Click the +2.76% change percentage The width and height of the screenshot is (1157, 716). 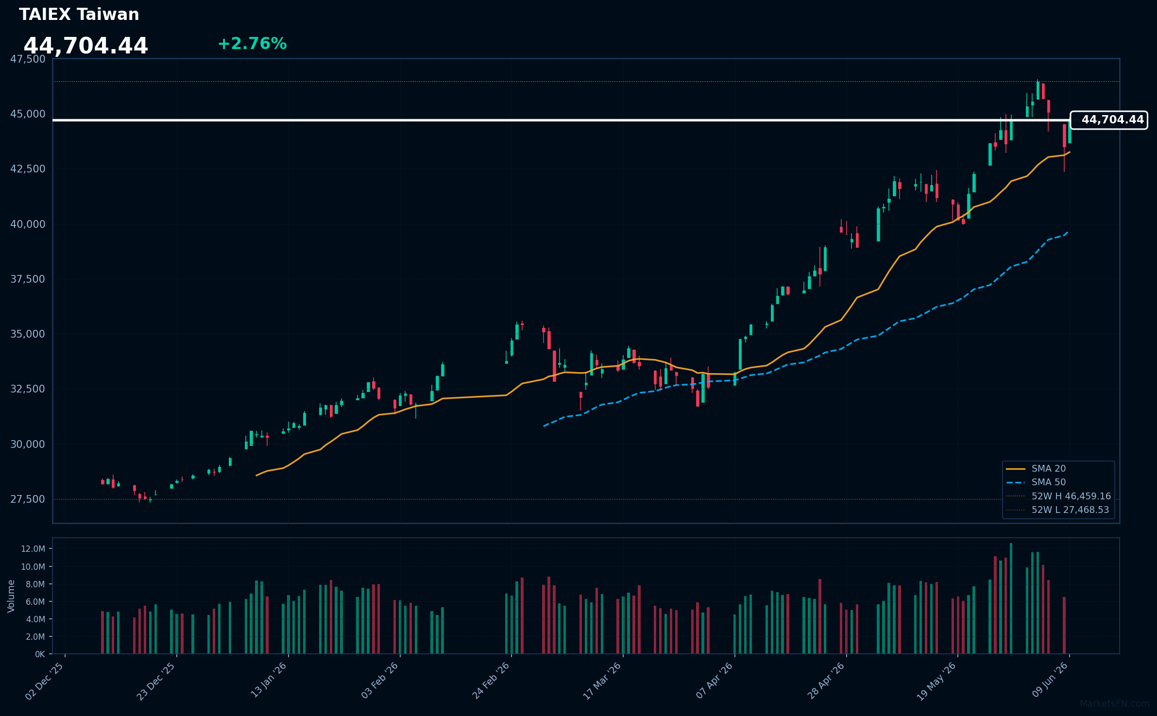pos(252,44)
